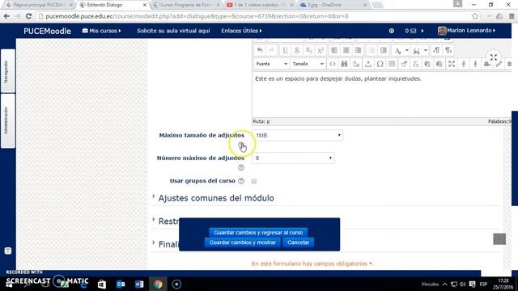Image resolution: width=518 pixels, height=291 pixels.
Task: Set left-to-right text direction
Action: tap(436, 50)
